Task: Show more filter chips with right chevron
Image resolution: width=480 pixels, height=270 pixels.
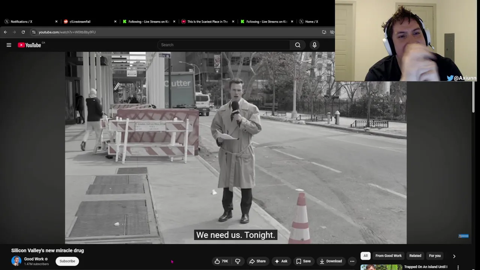Action: pos(454,256)
